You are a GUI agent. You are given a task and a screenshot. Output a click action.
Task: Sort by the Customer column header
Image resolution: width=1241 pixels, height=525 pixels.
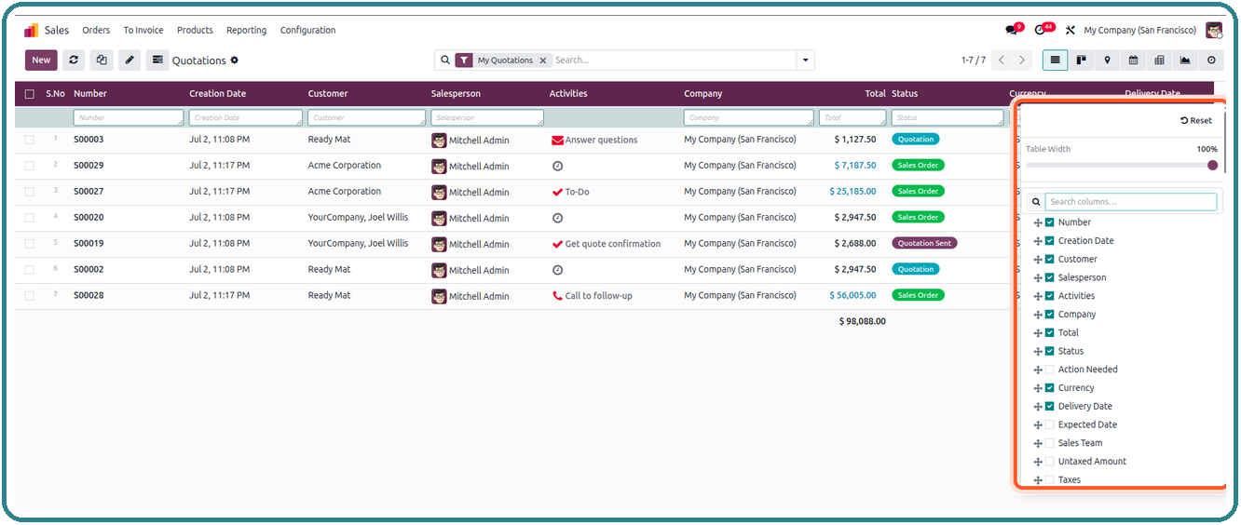tap(328, 94)
